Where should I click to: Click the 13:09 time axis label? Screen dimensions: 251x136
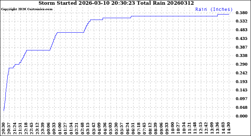212,128
